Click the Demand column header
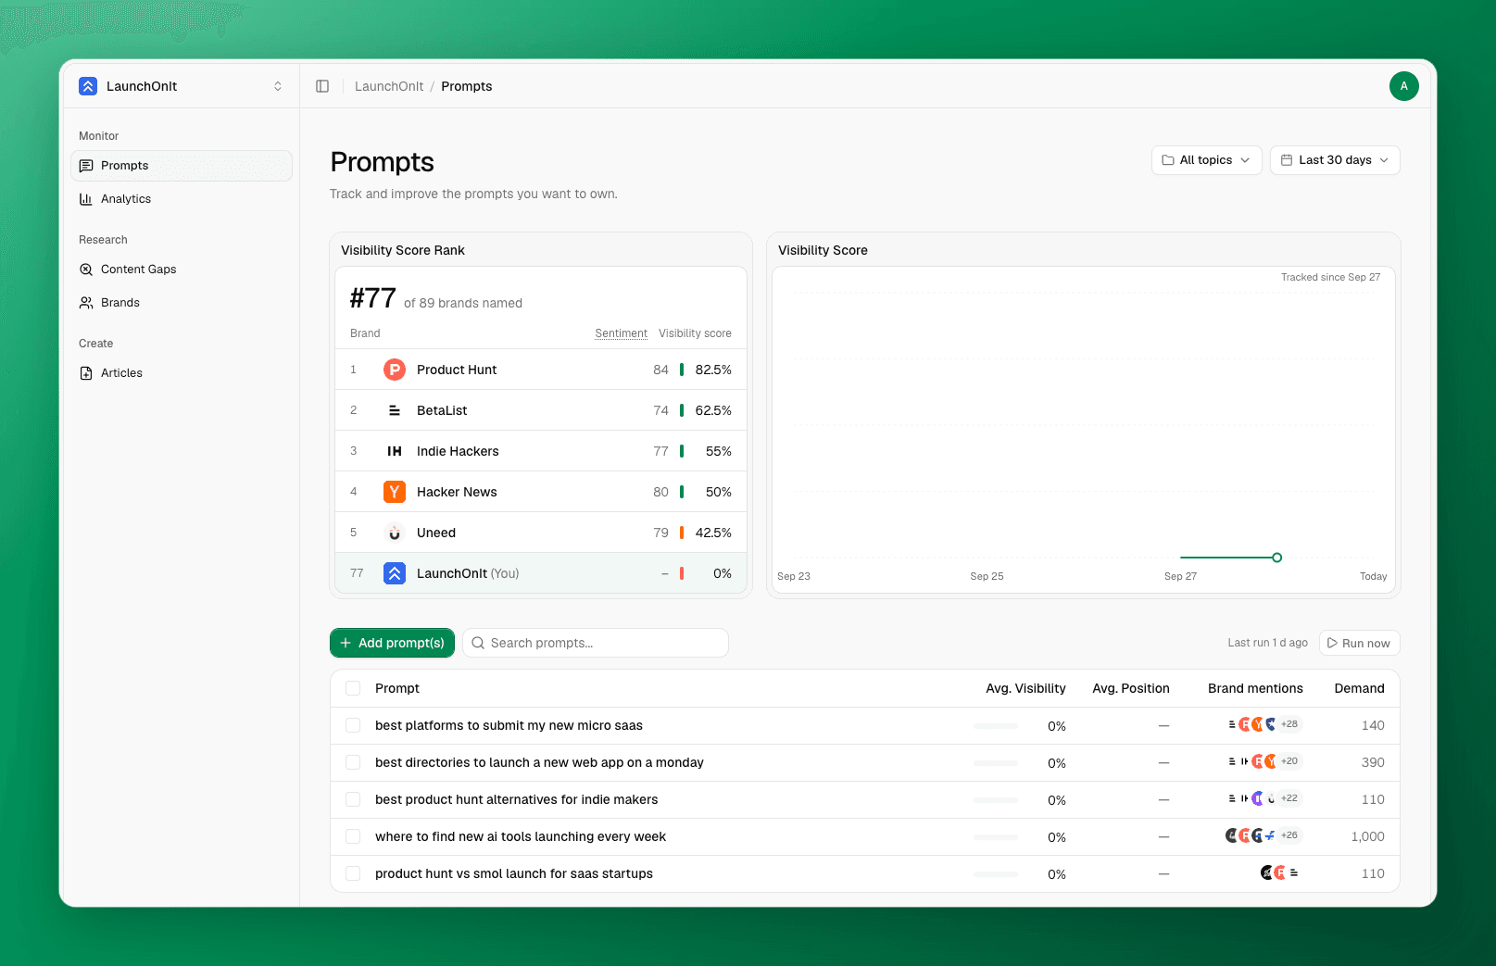 point(1359,688)
